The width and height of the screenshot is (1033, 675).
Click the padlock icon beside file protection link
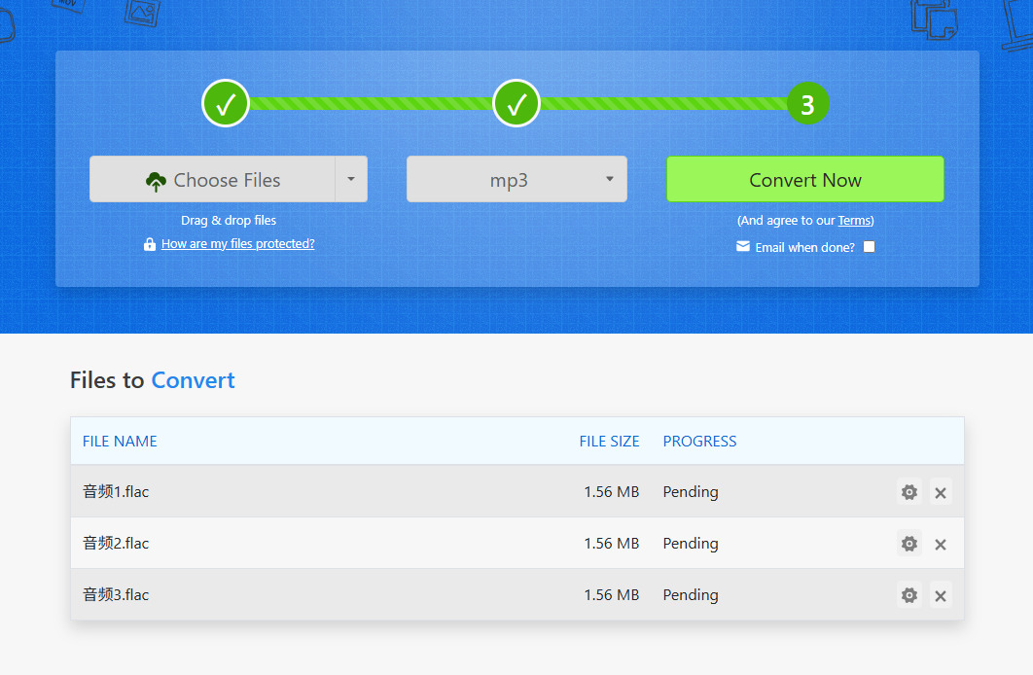click(x=150, y=244)
